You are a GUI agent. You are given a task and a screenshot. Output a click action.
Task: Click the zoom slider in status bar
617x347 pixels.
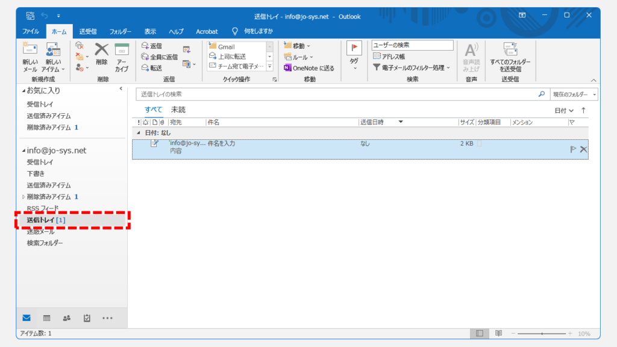[542, 333]
